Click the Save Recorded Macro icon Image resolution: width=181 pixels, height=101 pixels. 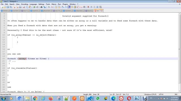(100, 7)
